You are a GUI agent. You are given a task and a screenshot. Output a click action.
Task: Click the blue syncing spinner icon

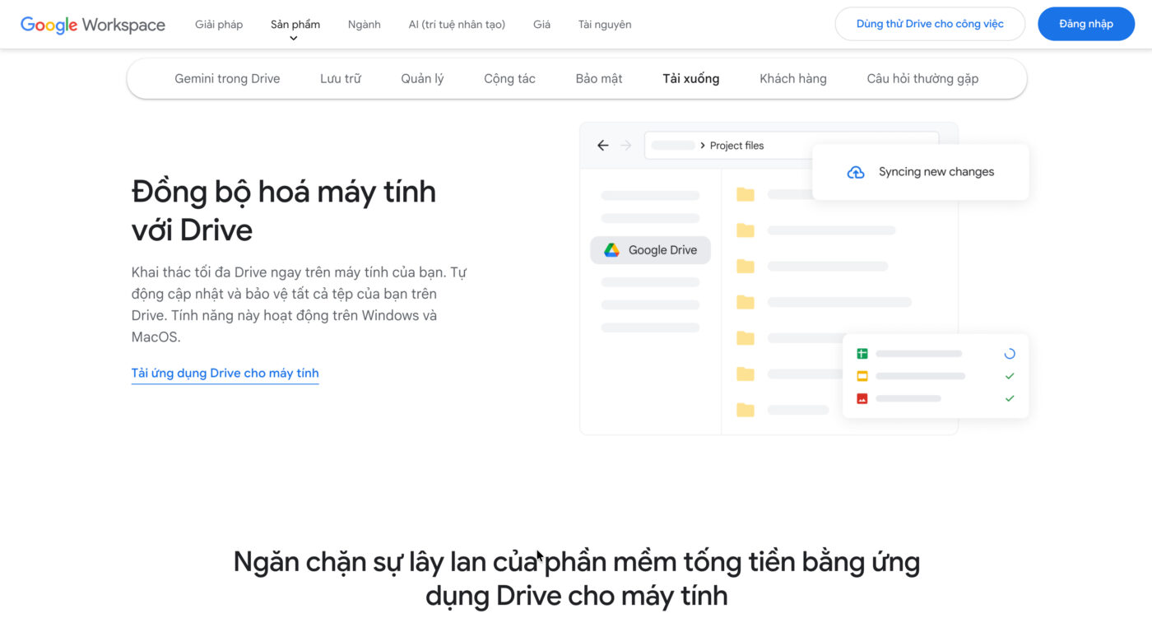[1010, 354]
